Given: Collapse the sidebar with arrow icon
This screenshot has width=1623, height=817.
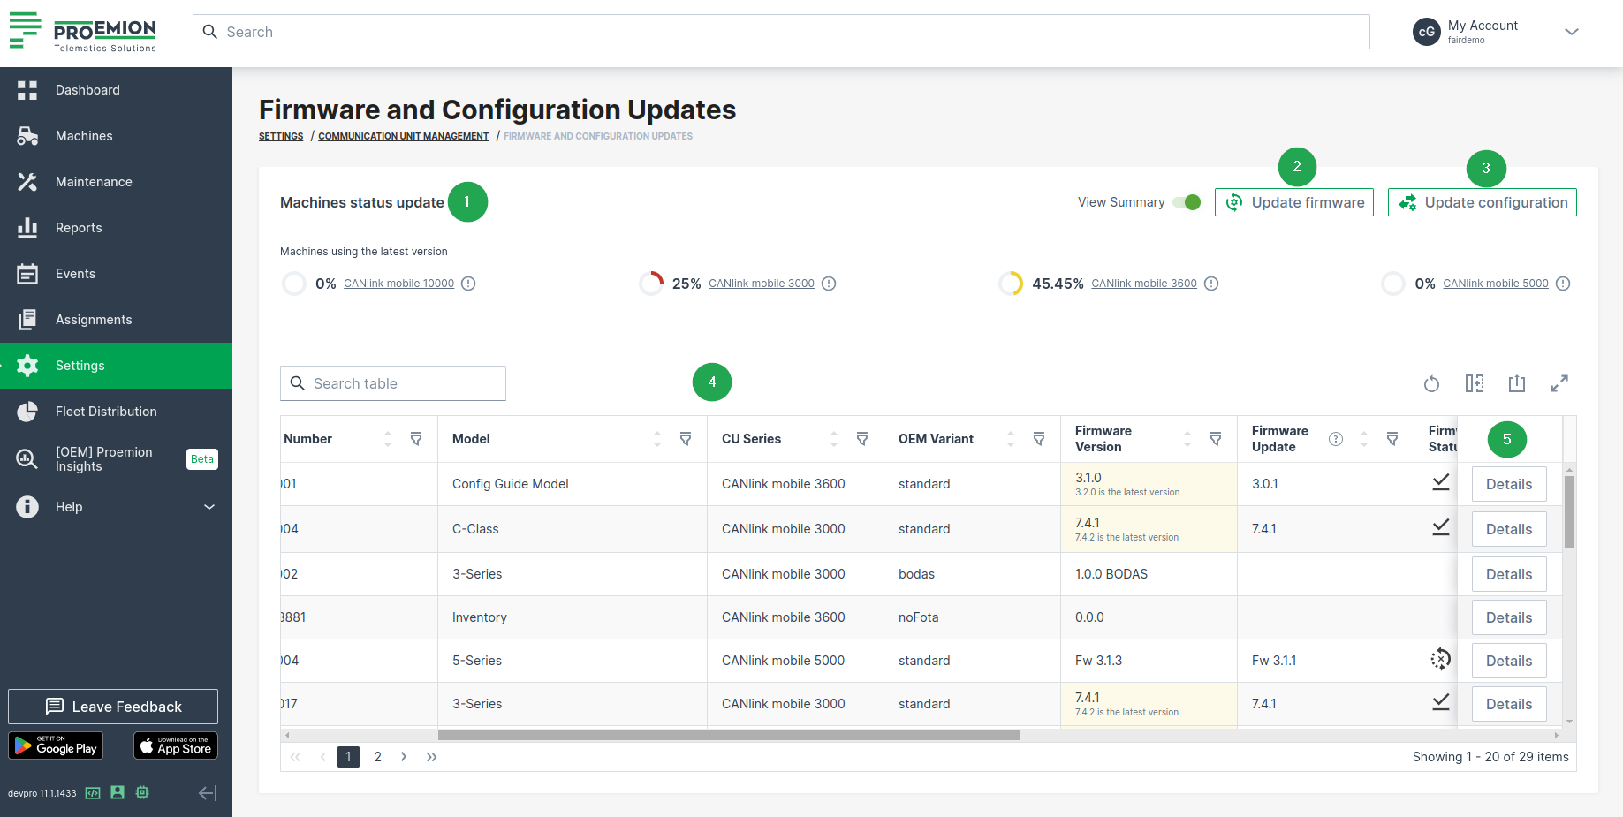Looking at the screenshot, I should tap(208, 793).
